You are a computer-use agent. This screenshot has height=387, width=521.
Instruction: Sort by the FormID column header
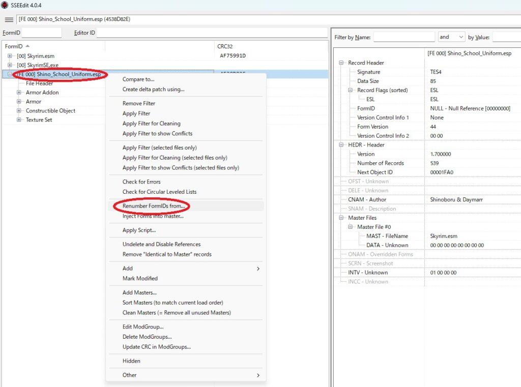pyautogui.click(x=14, y=46)
